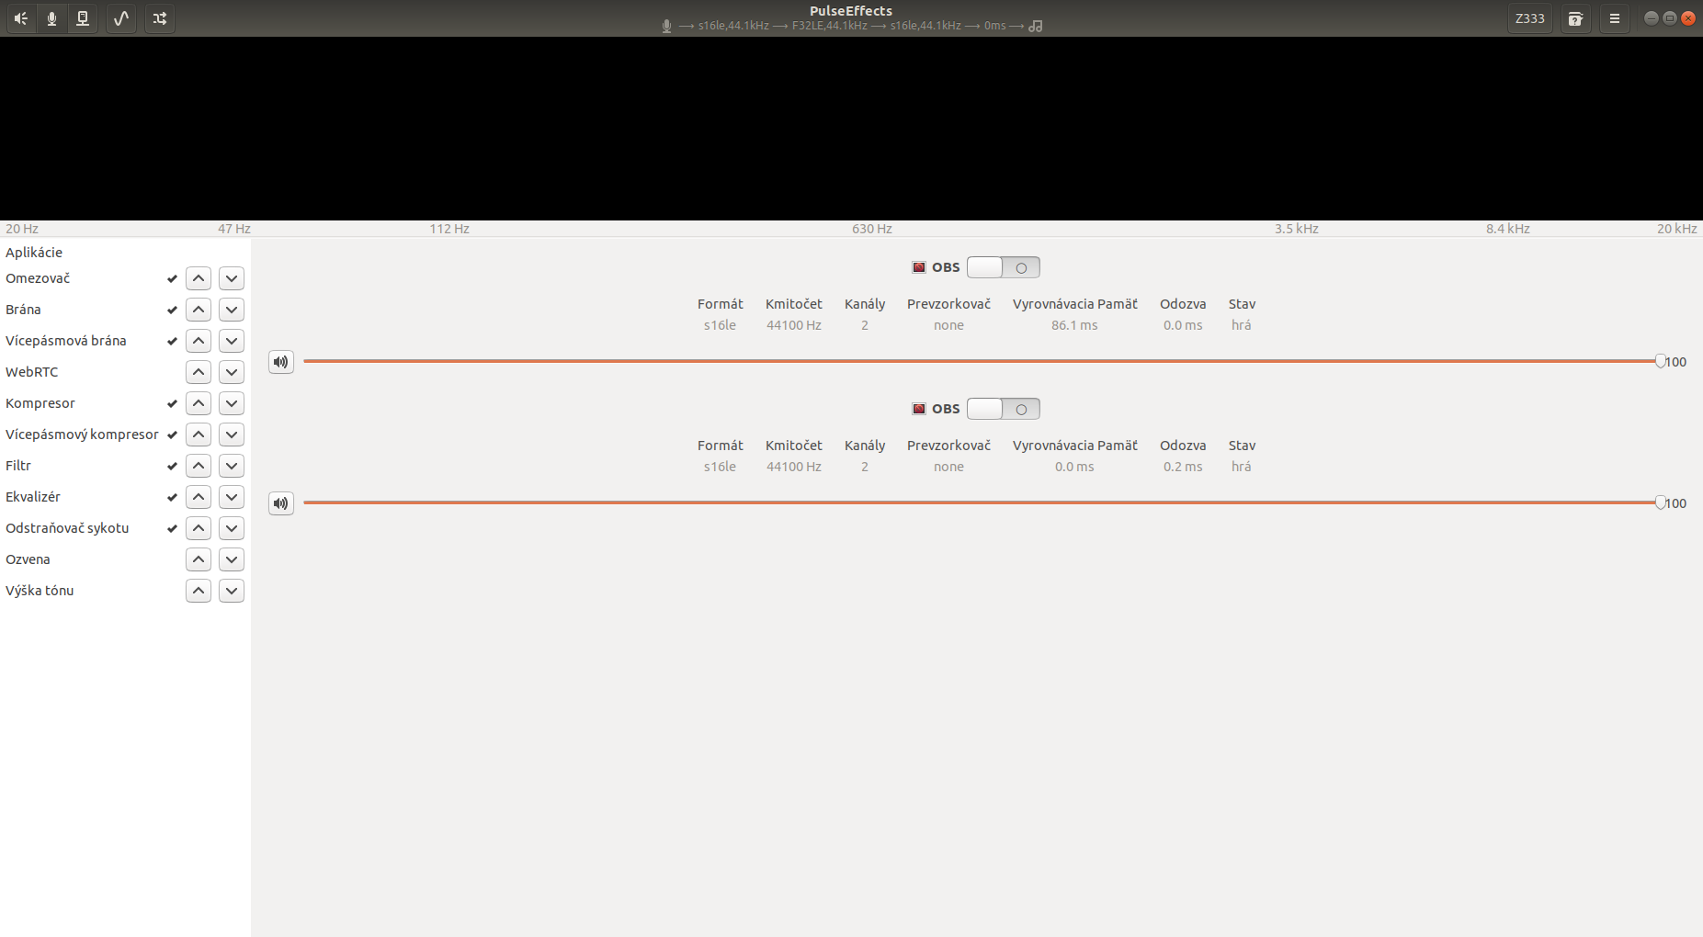Viewport: 1703px width, 937px height.
Task: Click the 3.5 kHz spectrum label
Action: coord(1296,229)
